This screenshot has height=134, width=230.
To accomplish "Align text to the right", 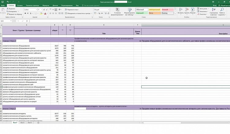I will pyautogui.click(x=56, y=13).
